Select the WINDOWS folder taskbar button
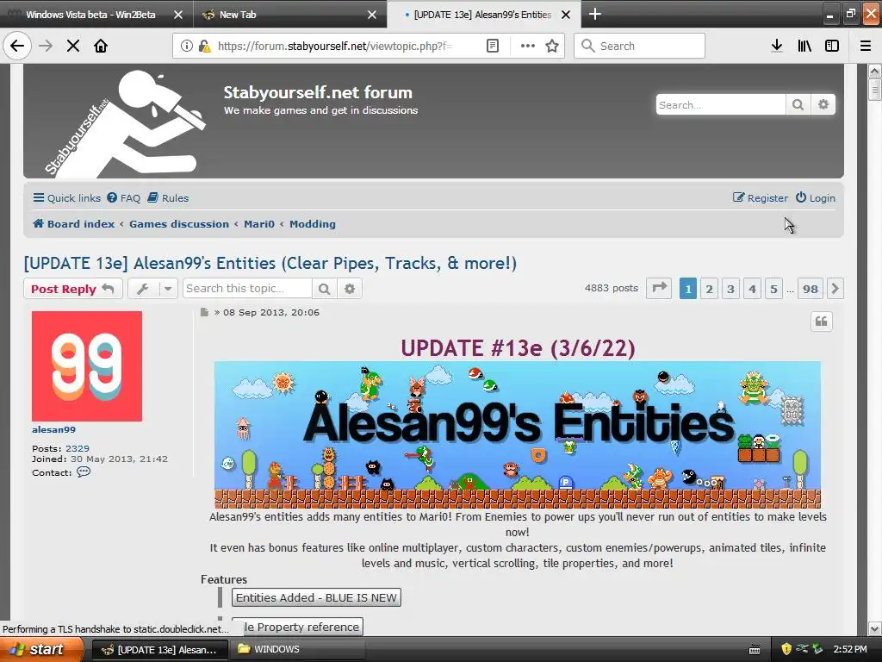Image resolution: width=882 pixels, height=662 pixels. point(298,649)
